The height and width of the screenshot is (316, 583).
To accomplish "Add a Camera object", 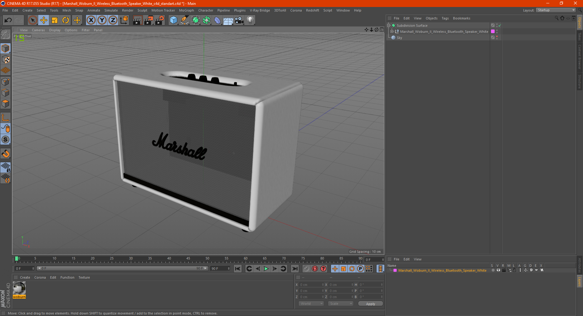I will point(239,20).
